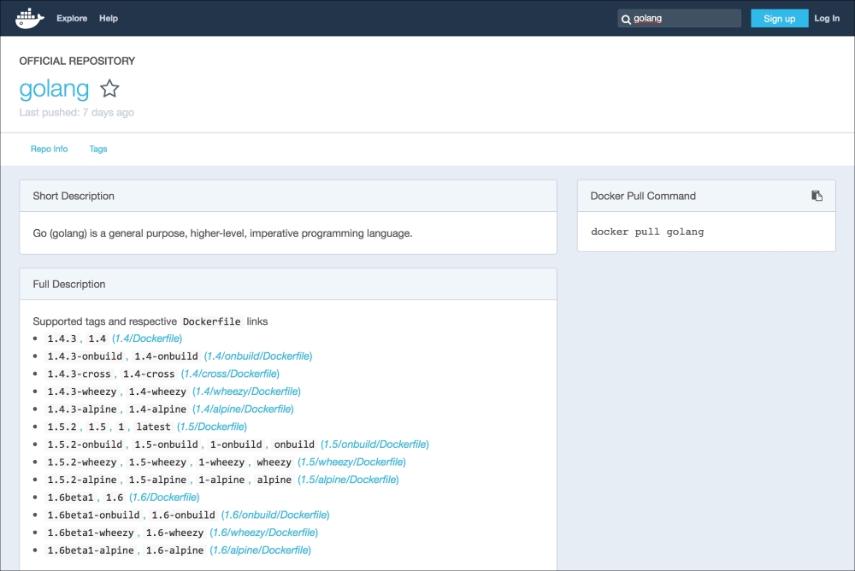Star the golang repository
The height and width of the screenshot is (571, 855).
pos(109,89)
